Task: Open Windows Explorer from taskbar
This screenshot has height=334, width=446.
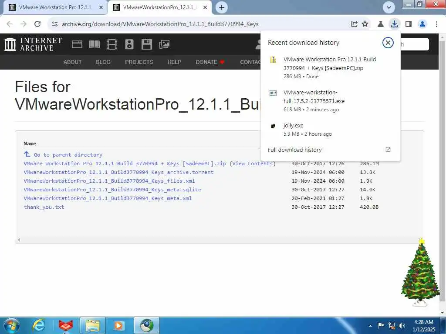Action: [x=93, y=325]
